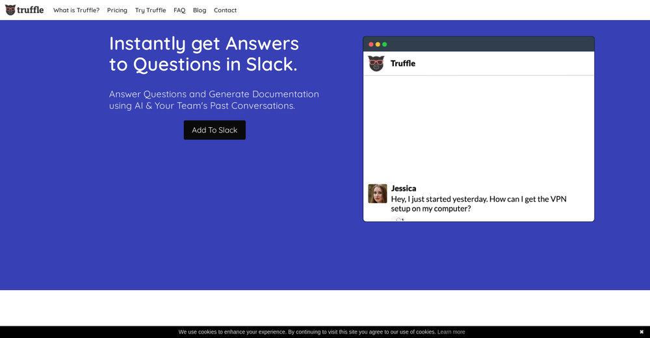Click the red dot in mock window
This screenshot has width=650, height=338.
coord(371,44)
